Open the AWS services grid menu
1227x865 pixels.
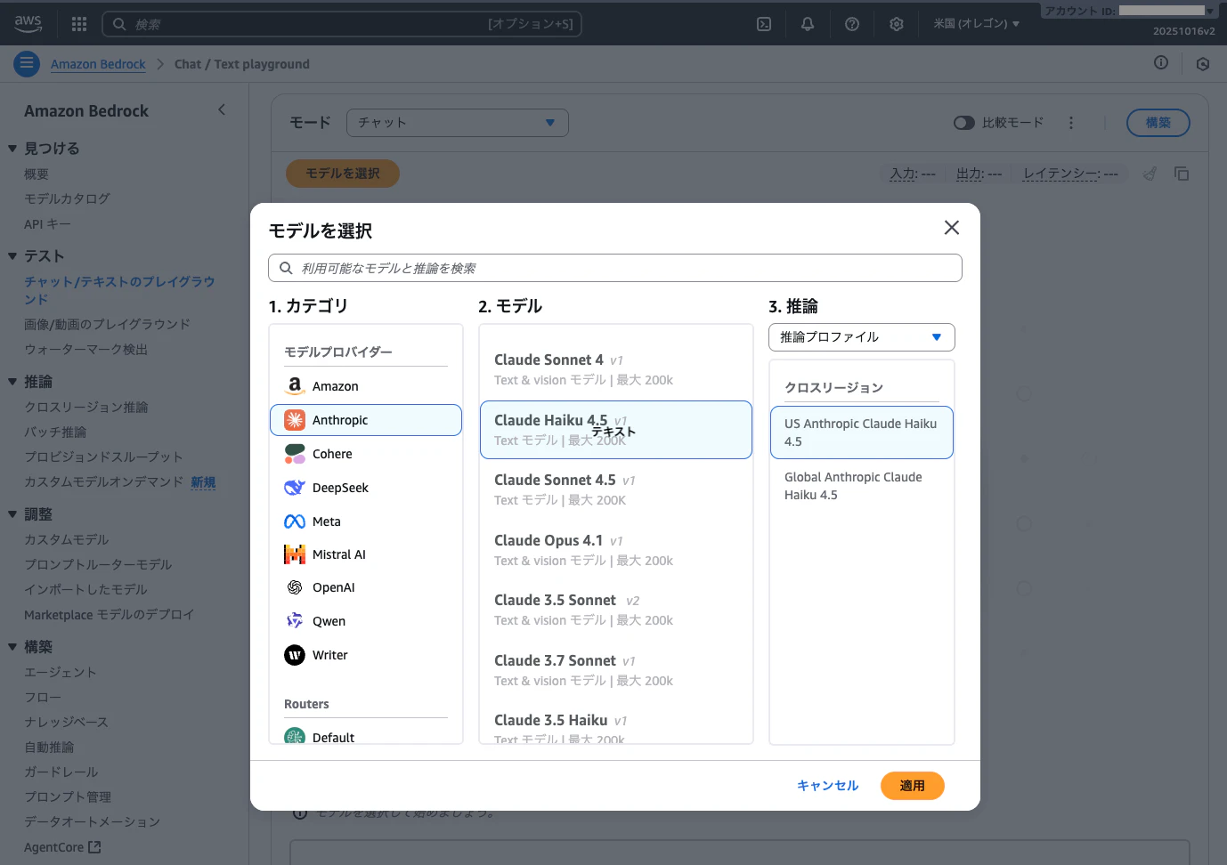pyautogui.click(x=79, y=24)
